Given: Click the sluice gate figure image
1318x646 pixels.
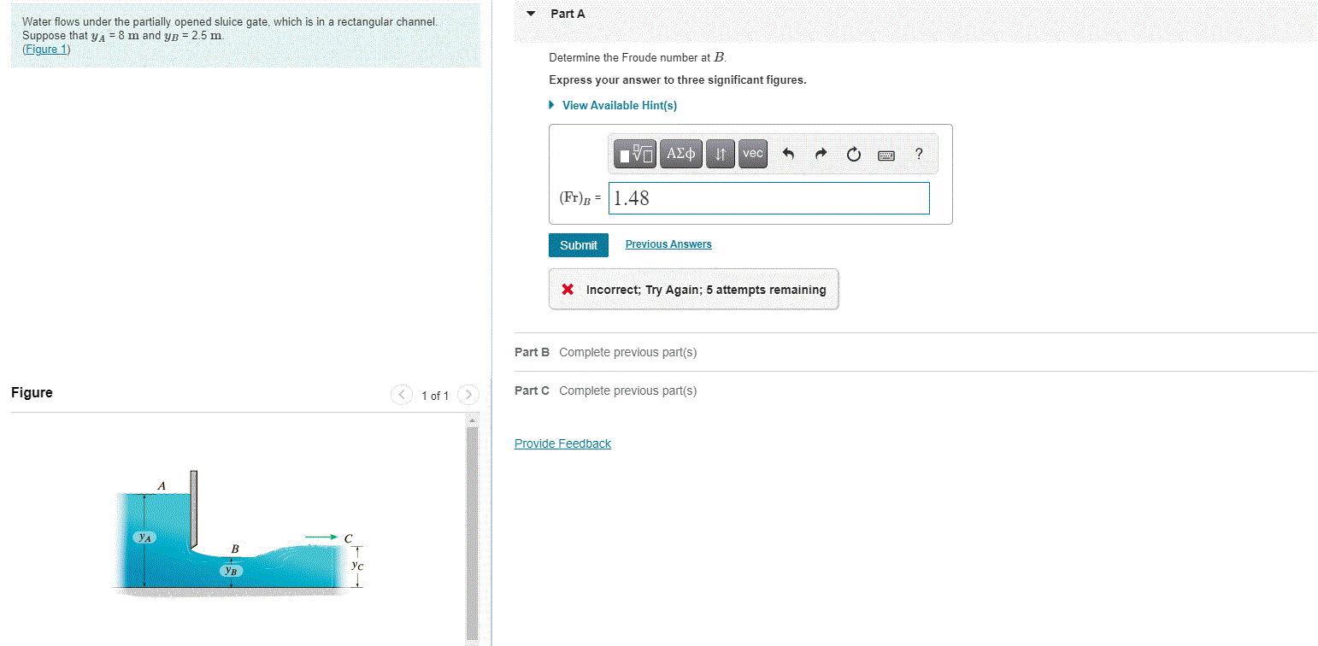Looking at the screenshot, I should click(x=239, y=533).
